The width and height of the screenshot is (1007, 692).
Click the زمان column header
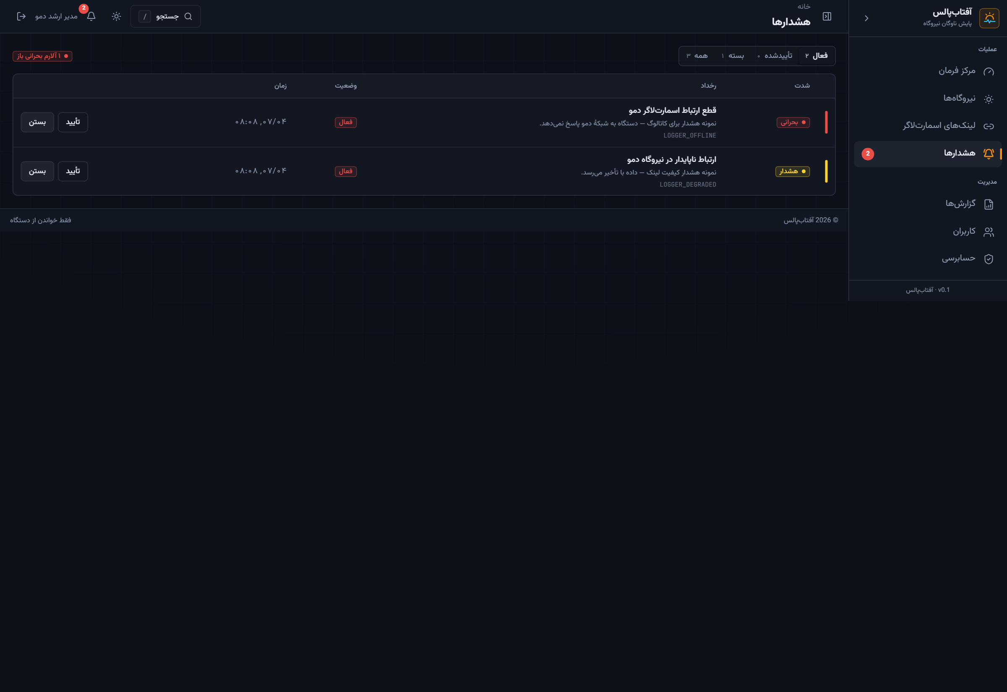(280, 86)
